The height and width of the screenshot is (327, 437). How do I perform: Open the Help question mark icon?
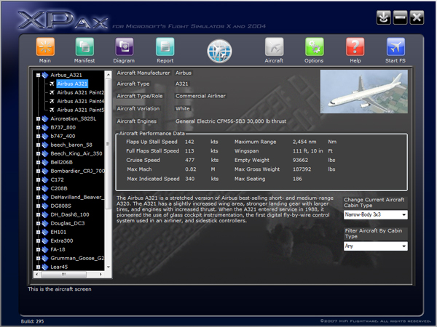click(355, 47)
